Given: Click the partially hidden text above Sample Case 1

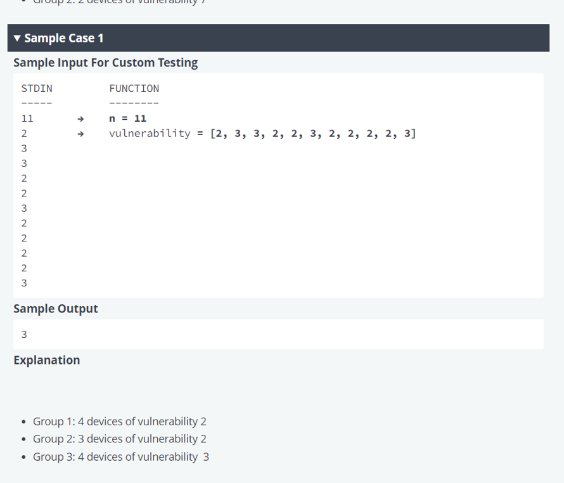Looking at the screenshot, I should click(x=120, y=3).
